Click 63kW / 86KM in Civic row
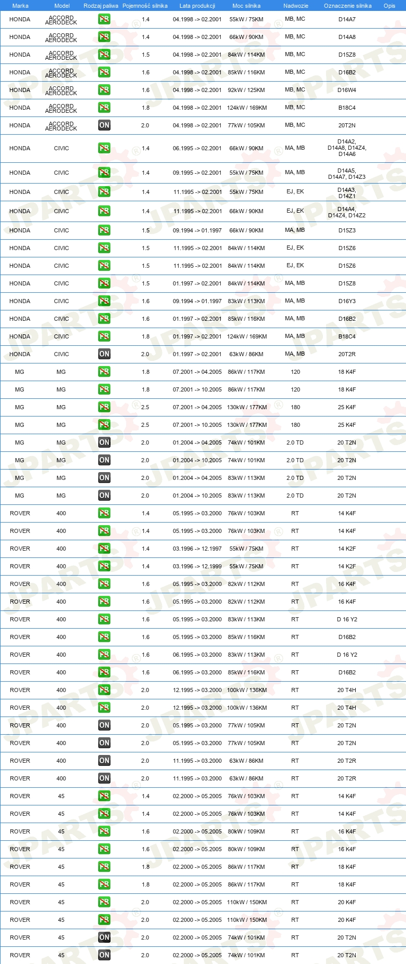Viewport: 406px width, 964px height. 246,354
